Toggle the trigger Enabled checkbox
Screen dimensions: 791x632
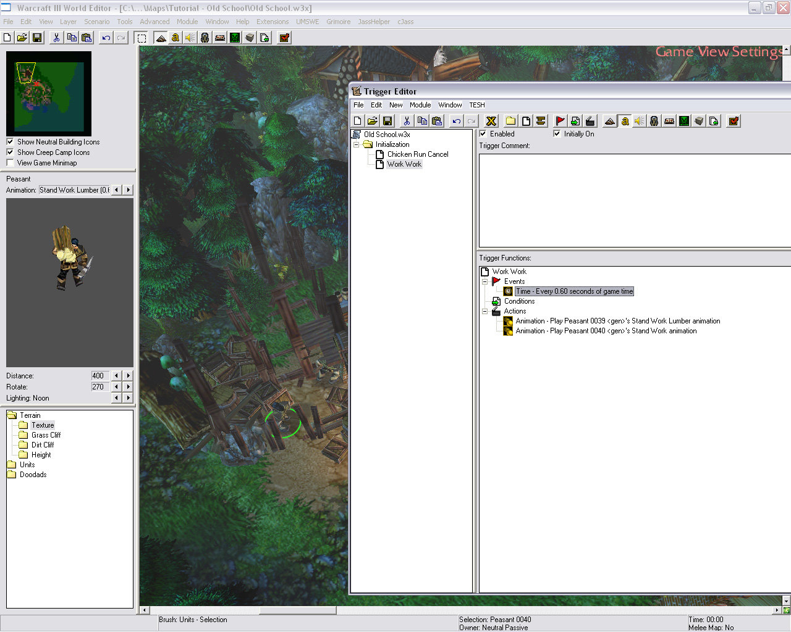pos(483,133)
